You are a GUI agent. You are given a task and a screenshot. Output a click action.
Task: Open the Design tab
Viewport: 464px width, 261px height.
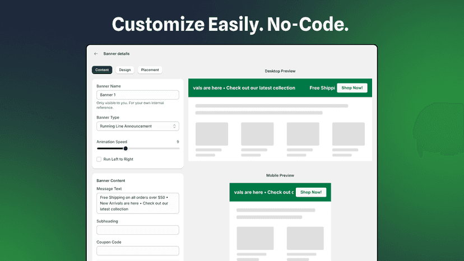pos(125,70)
